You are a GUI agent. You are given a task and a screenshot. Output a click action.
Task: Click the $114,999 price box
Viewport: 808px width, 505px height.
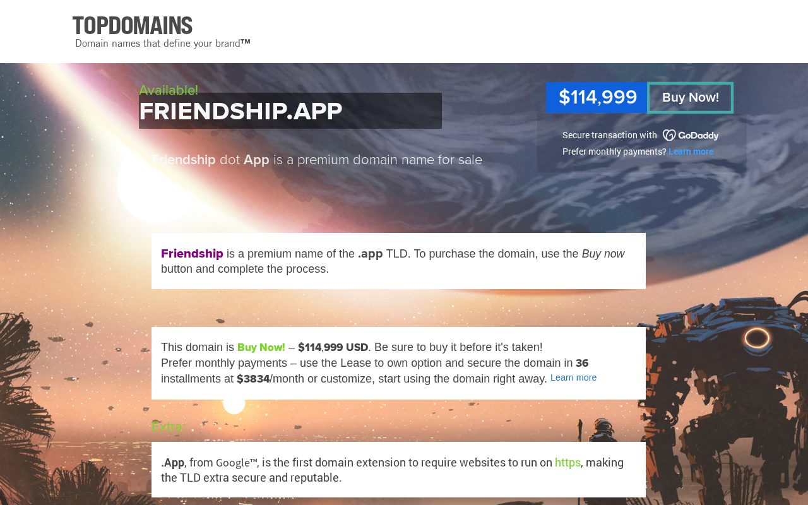(x=597, y=98)
